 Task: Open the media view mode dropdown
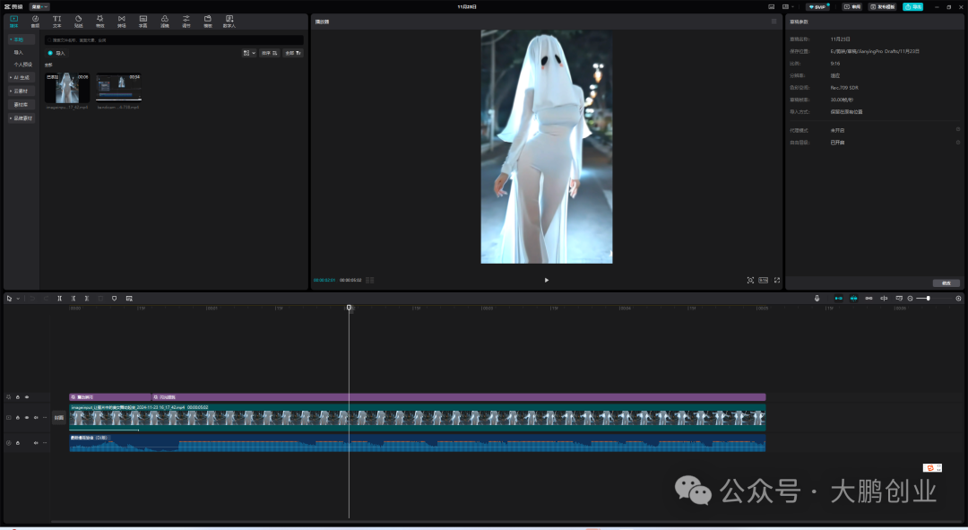248,53
